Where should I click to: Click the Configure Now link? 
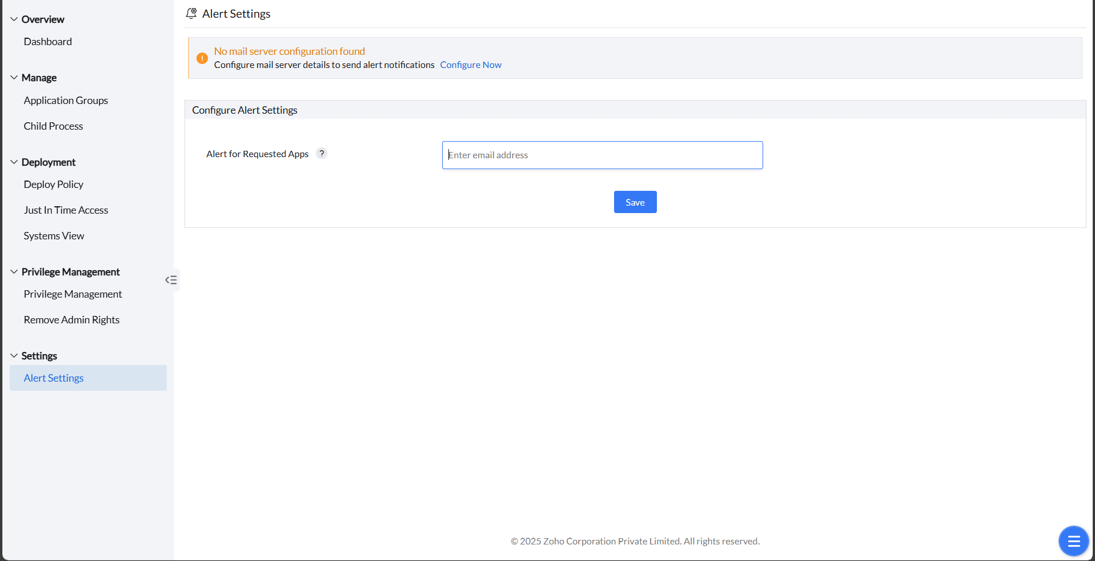click(x=471, y=65)
